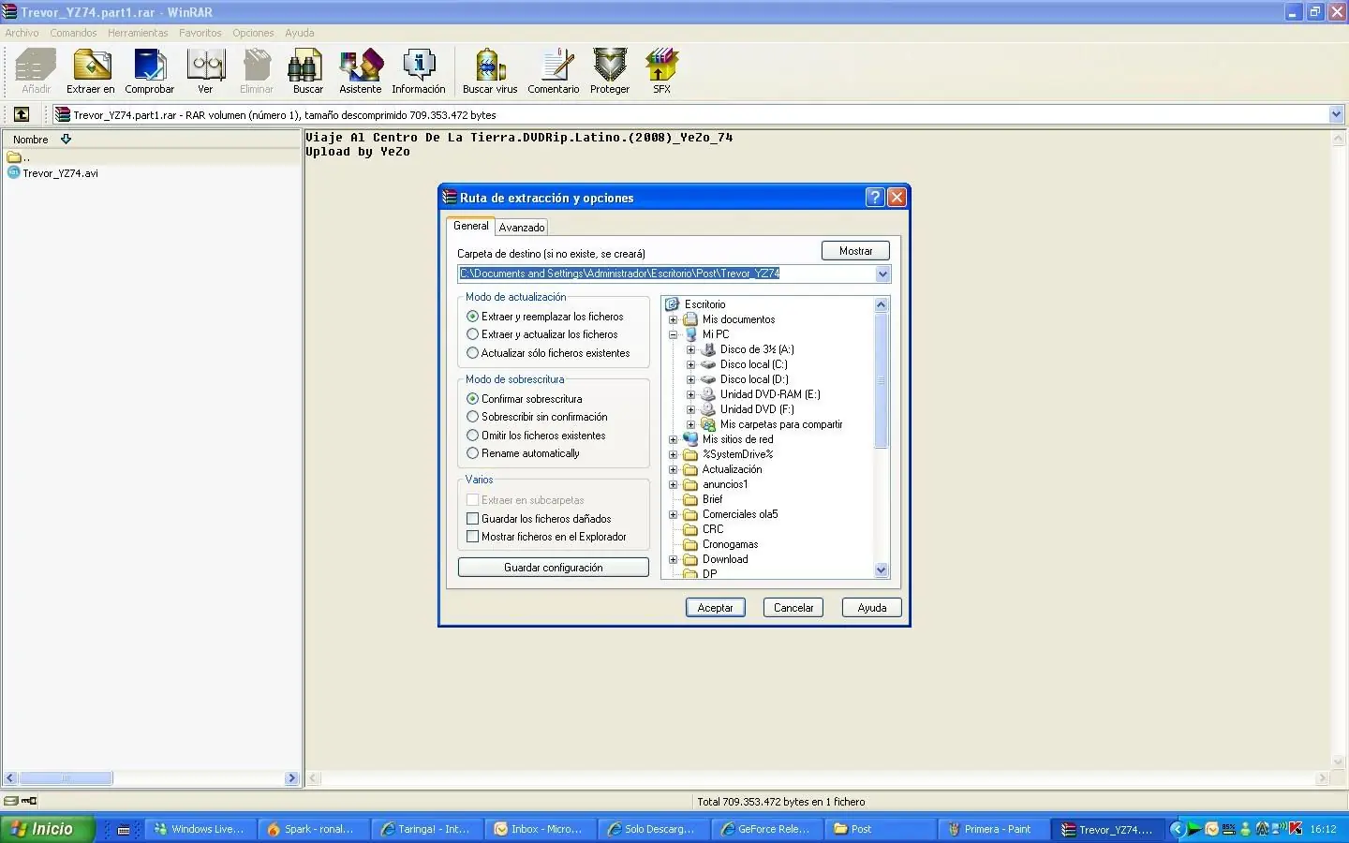Expand the %SystemDrive% folder node
Viewport: 1349px width, 843px height.
click(673, 454)
